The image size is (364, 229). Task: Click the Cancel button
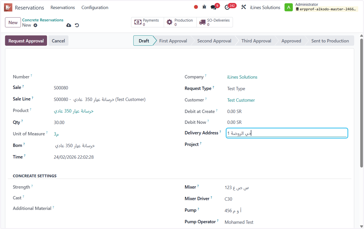[58, 41]
